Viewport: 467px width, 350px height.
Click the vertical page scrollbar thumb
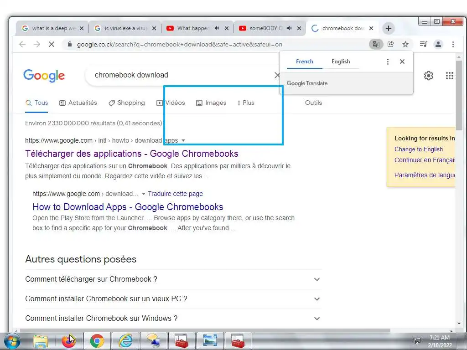coord(459,95)
